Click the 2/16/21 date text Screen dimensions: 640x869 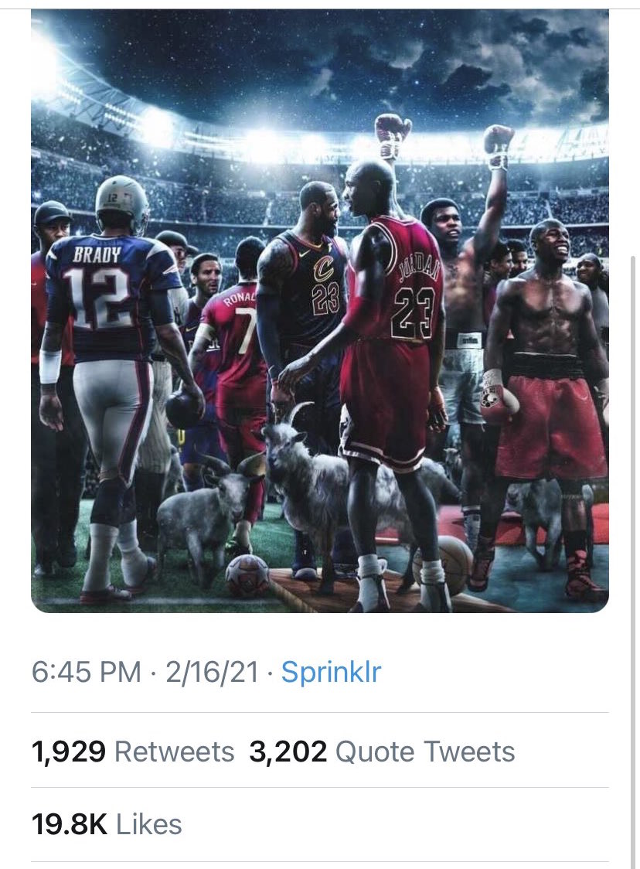(212, 672)
